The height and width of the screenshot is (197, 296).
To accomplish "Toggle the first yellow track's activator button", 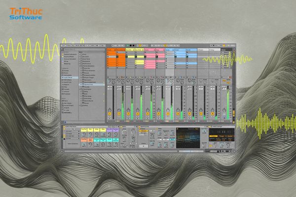I will [128, 114].
